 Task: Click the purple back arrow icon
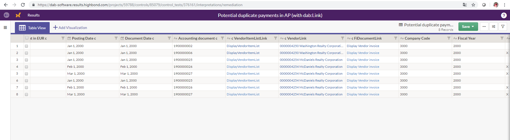(6, 15)
